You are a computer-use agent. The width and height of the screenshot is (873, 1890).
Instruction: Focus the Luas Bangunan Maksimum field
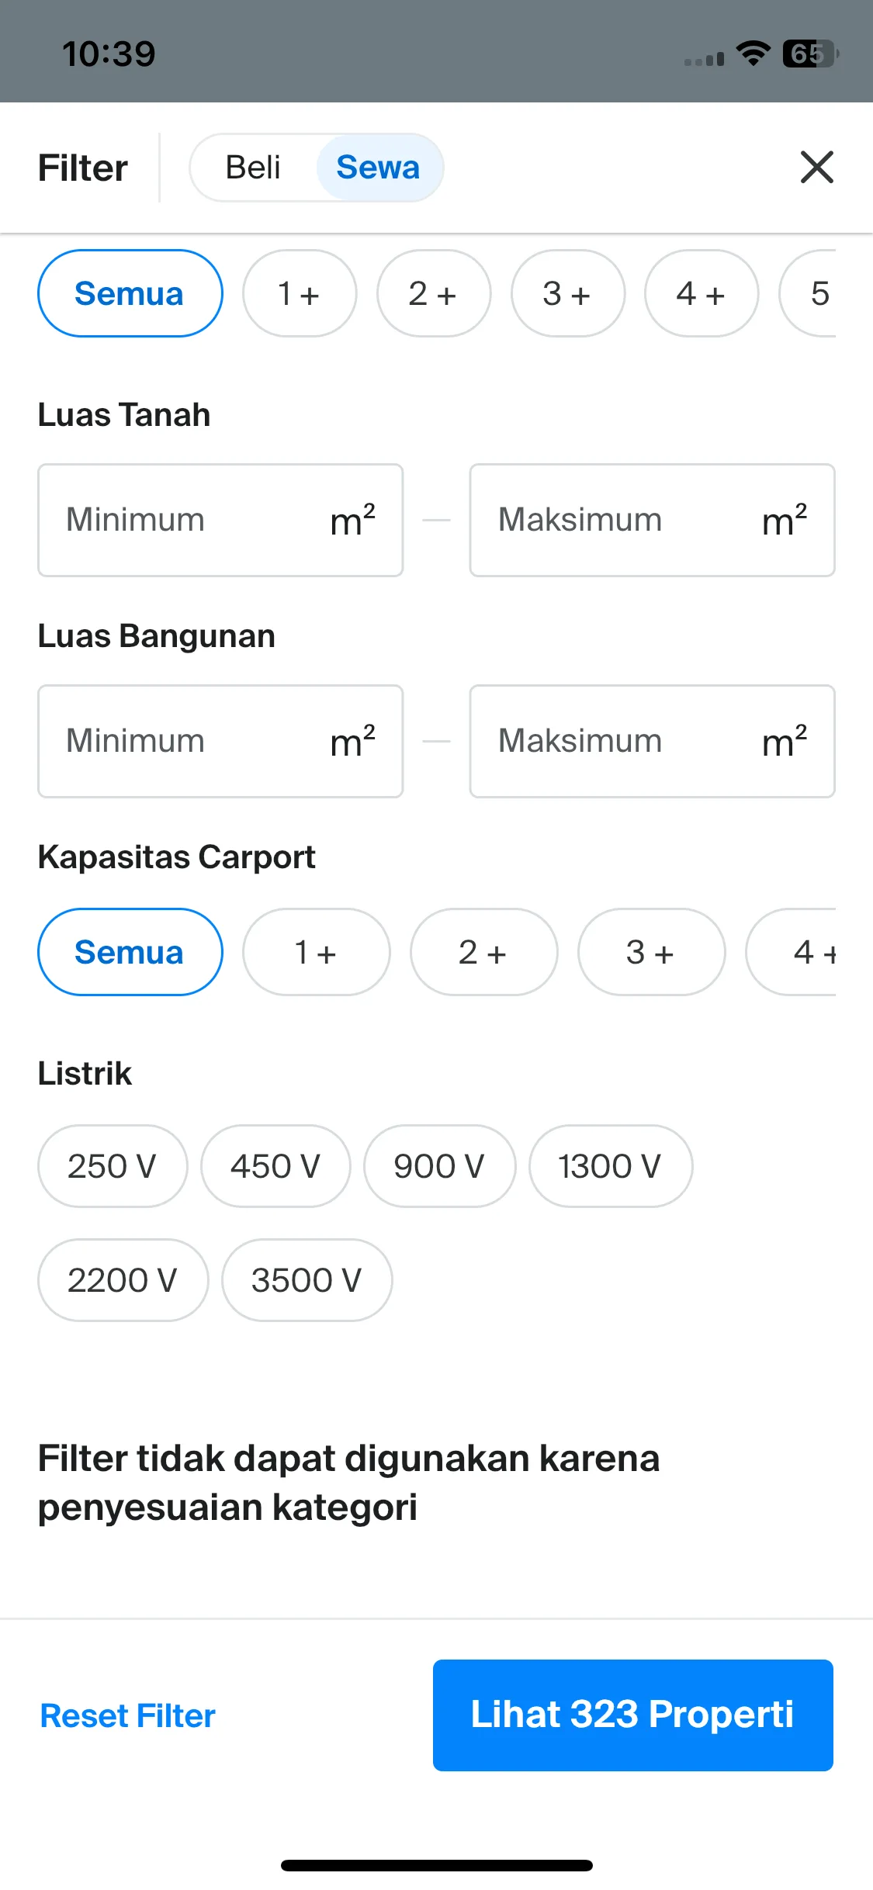point(652,741)
